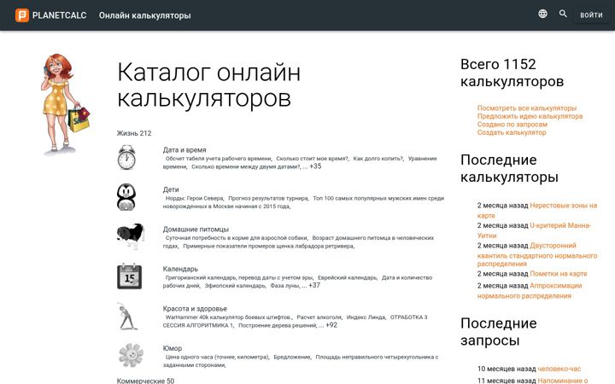Open Пометки на карте calculator
This screenshot has height=384, width=615.
559,274
